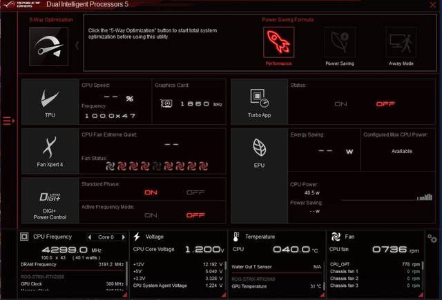Screen dimensions: 442x300
Task: Click the 1.200 V CPU core voltage
Action: (204, 250)
